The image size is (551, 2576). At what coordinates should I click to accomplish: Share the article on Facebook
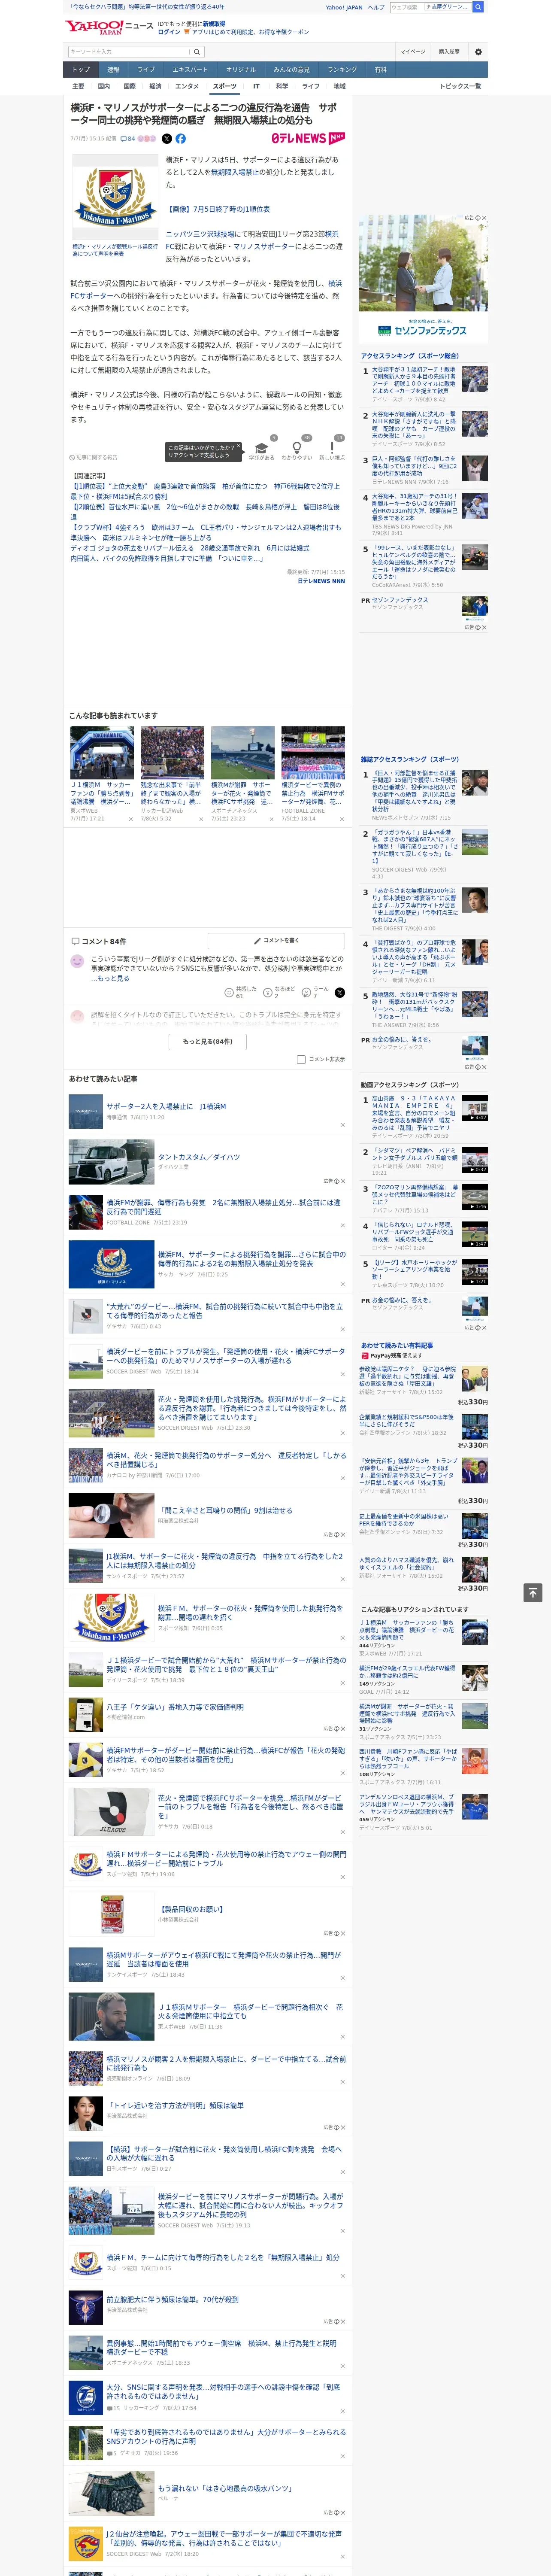pos(181,139)
